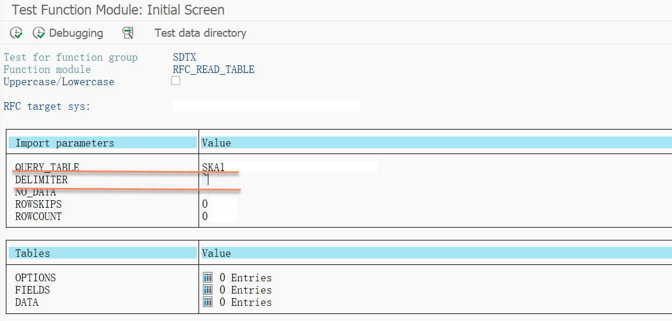This screenshot has height=321, width=672.
Task: Click the ROWCOUNT value field
Action: (219, 217)
